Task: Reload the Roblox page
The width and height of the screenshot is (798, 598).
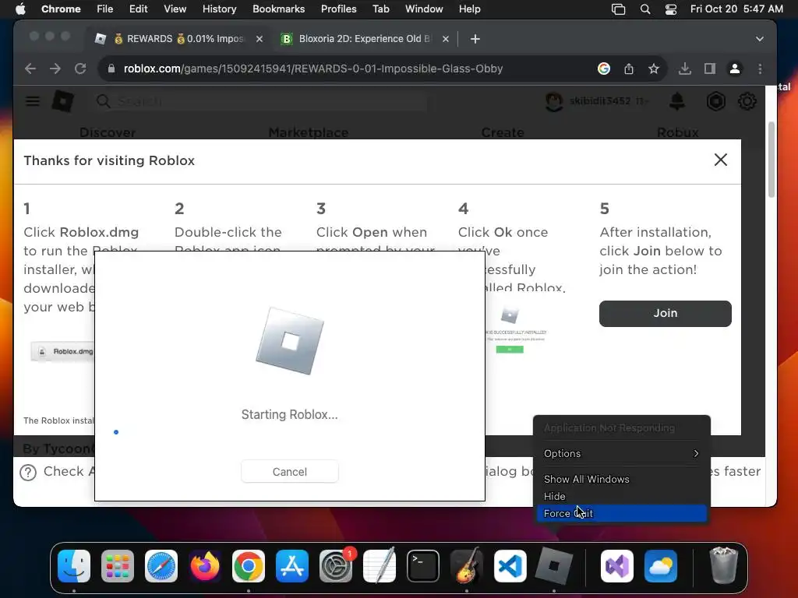Action: coord(80,69)
